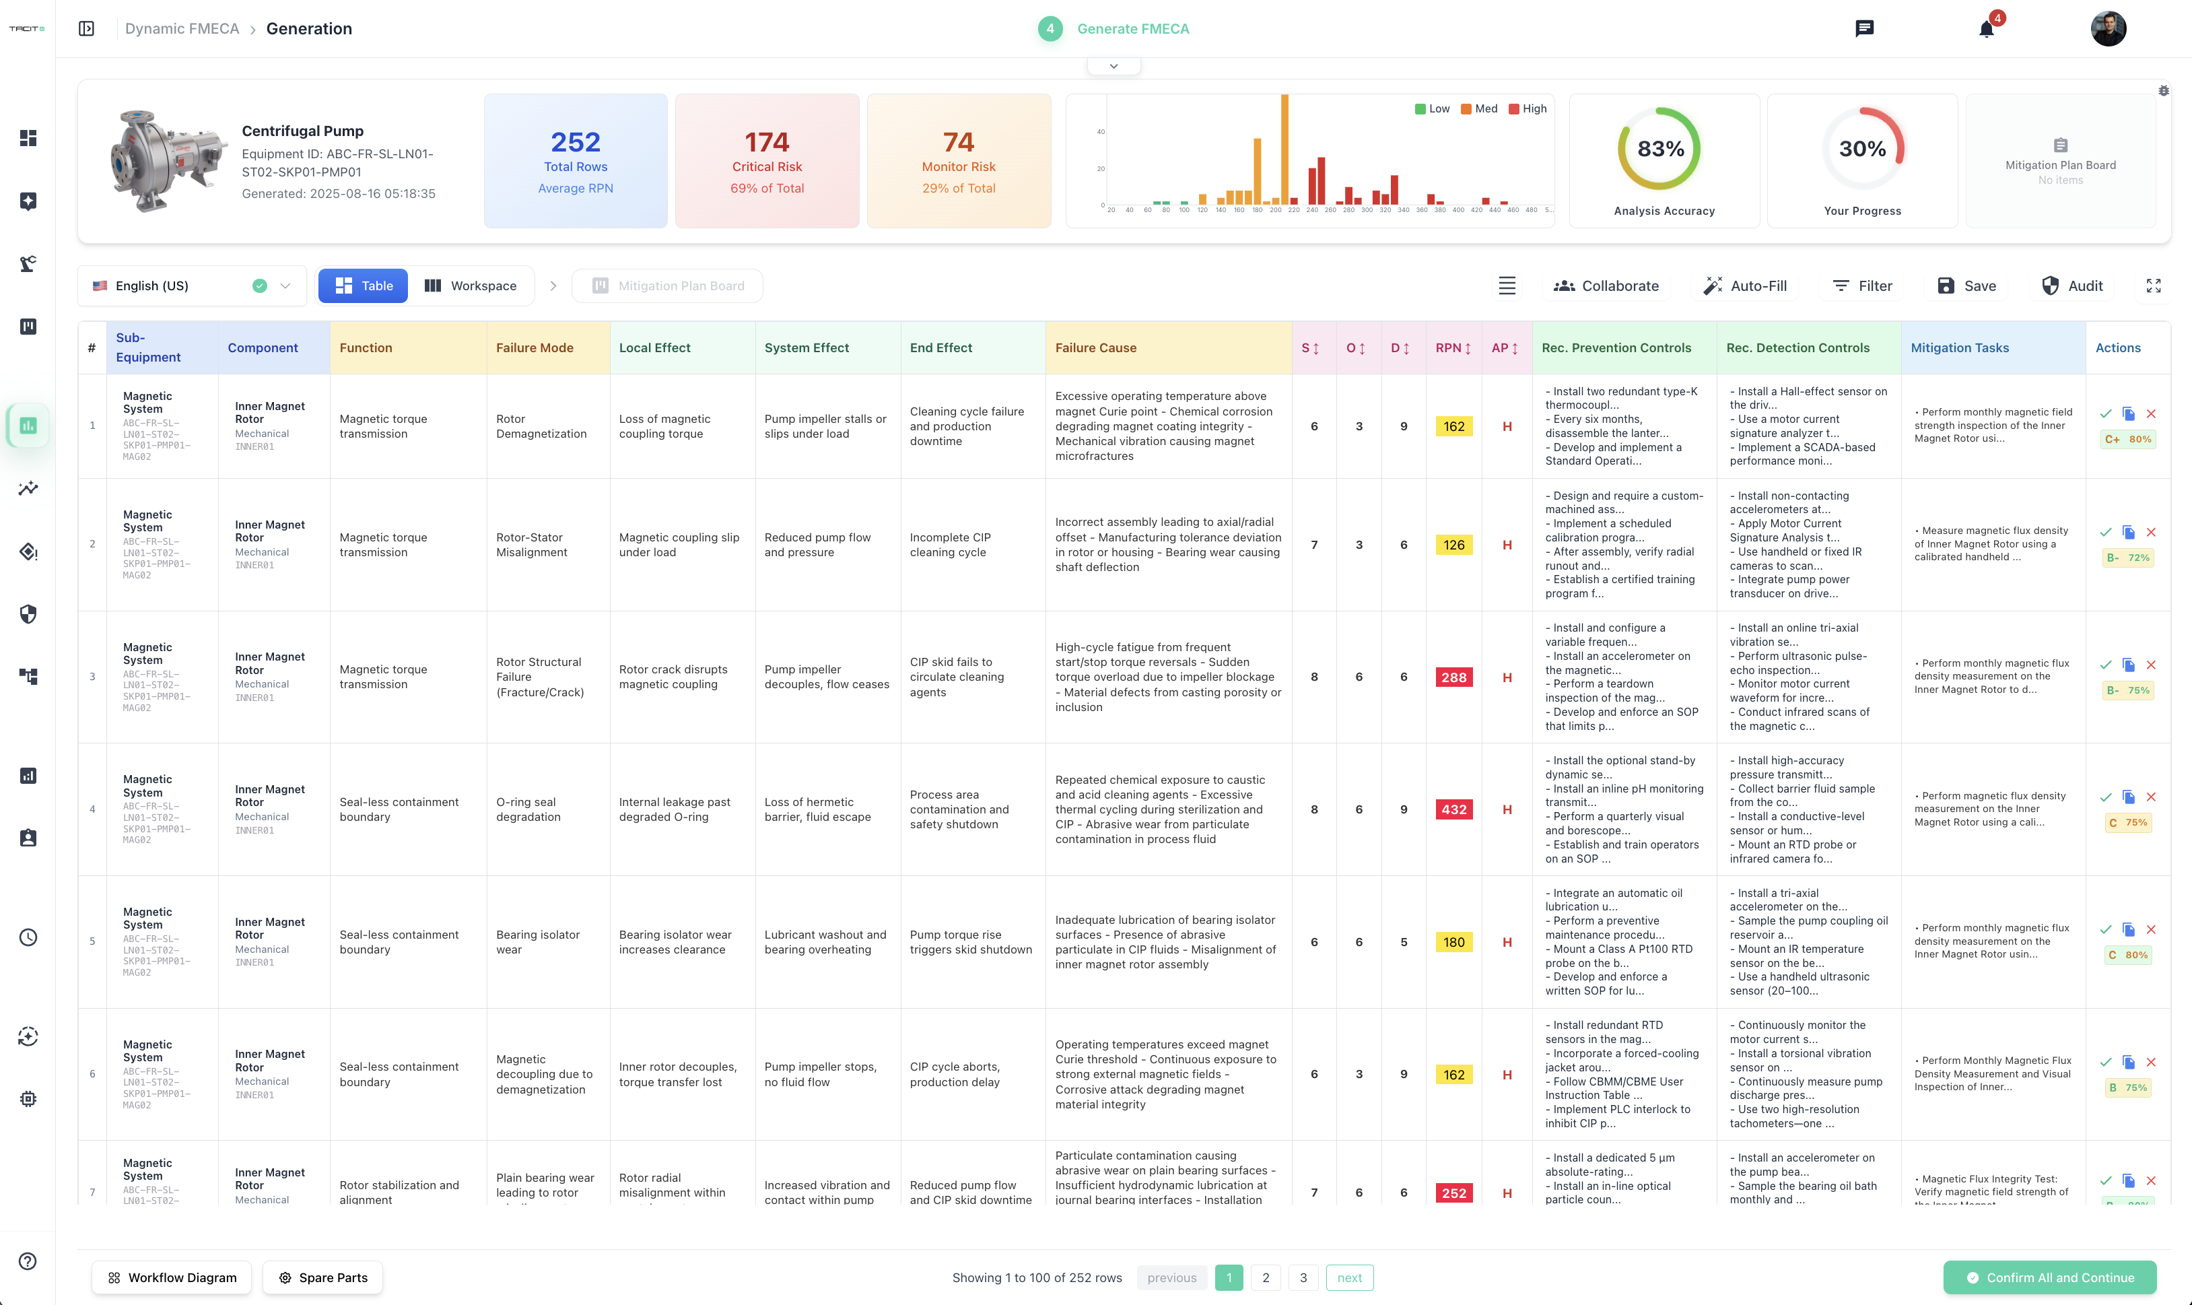This screenshot has height=1305, width=2192.
Task: Open the row density lines icon
Action: [1507, 286]
